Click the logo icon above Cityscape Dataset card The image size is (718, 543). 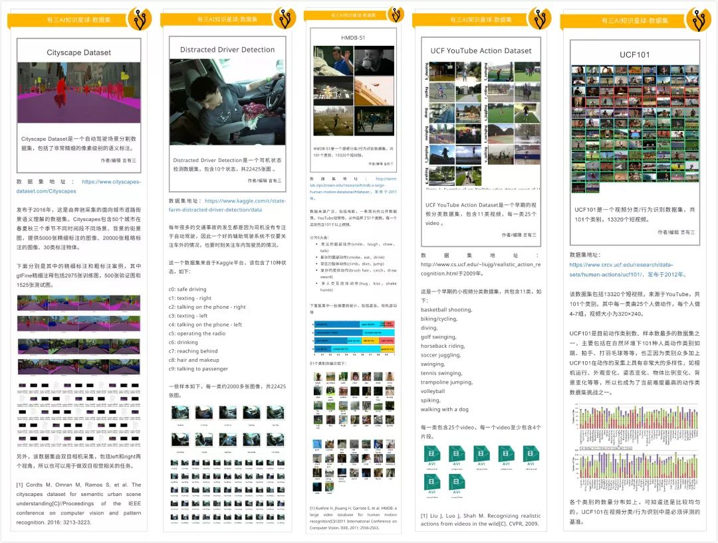[x=139, y=19]
